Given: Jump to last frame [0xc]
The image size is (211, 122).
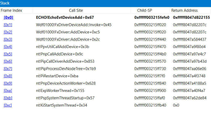Looking at the screenshot, I should [x=8, y=105].
